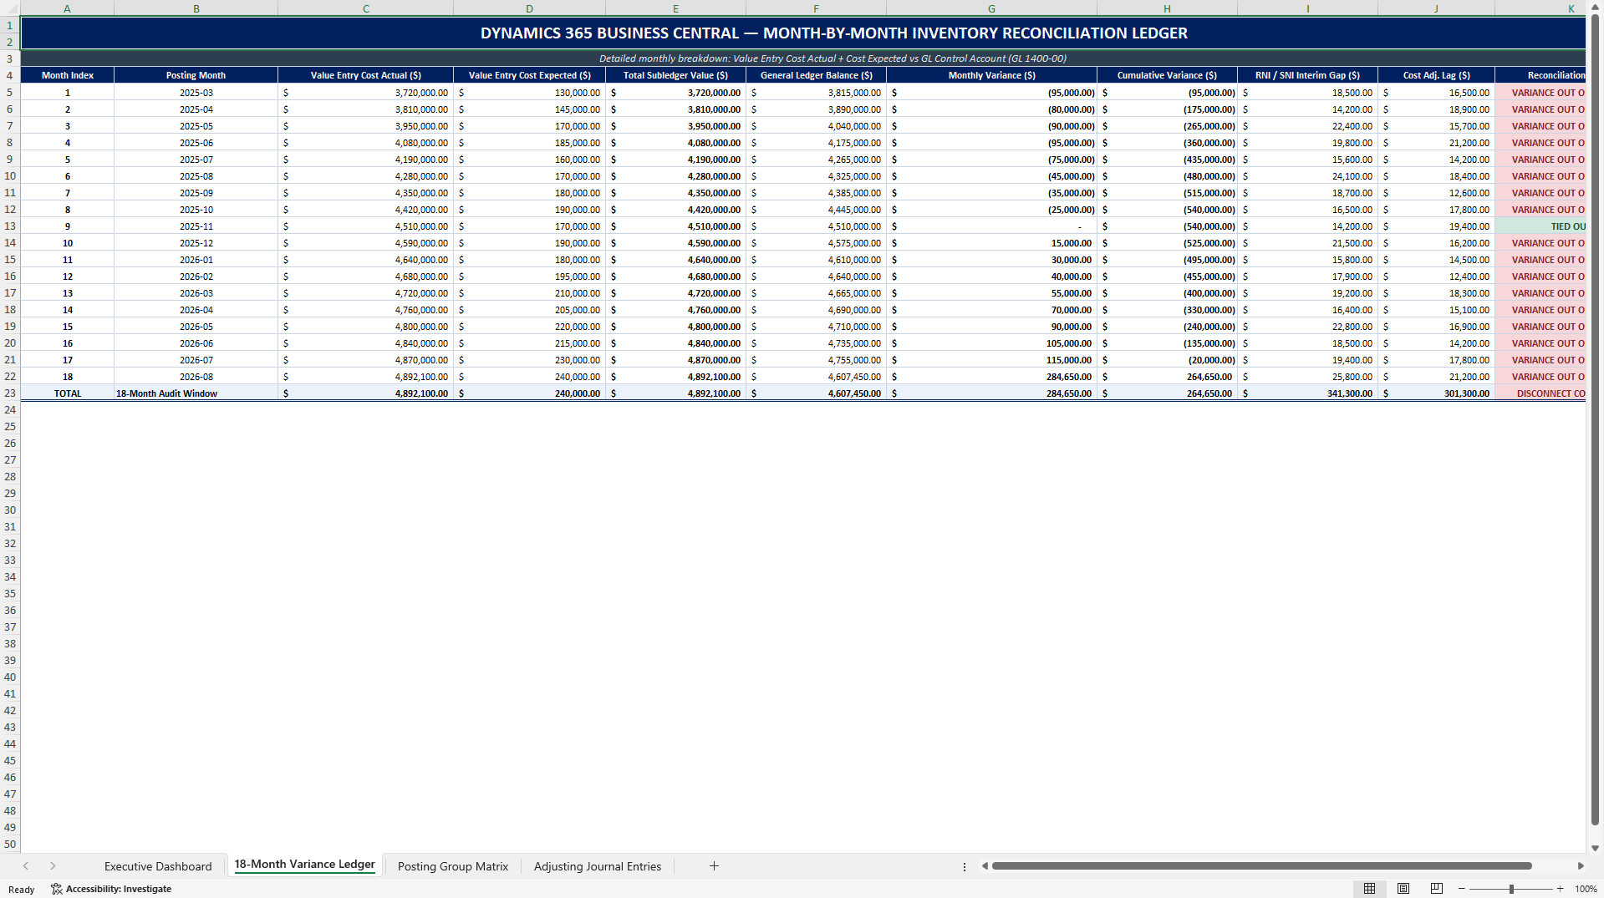1604x898 pixels.
Task: Select column C header
Action: 366,8
